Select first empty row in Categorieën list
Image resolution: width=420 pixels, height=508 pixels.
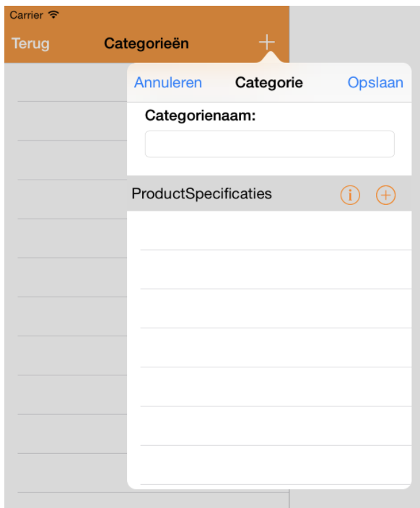pyautogui.click(x=66, y=82)
